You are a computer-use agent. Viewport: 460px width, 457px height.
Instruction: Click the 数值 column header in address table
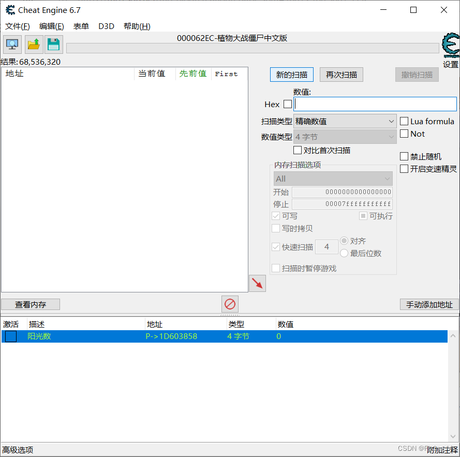pyautogui.click(x=286, y=325)
